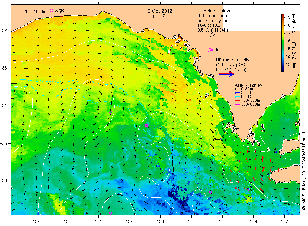Click the temperature color bar at 13
Screen dimensions: 308x226
pos(283,64)
